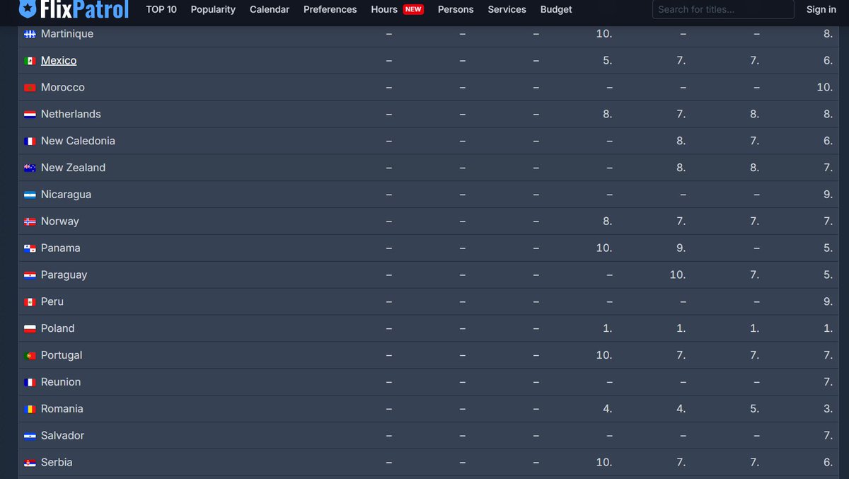Click the Peru flag icon

(30, 302)
